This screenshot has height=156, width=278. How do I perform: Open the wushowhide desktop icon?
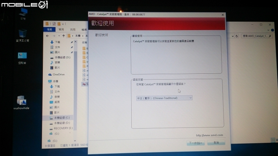21,102
